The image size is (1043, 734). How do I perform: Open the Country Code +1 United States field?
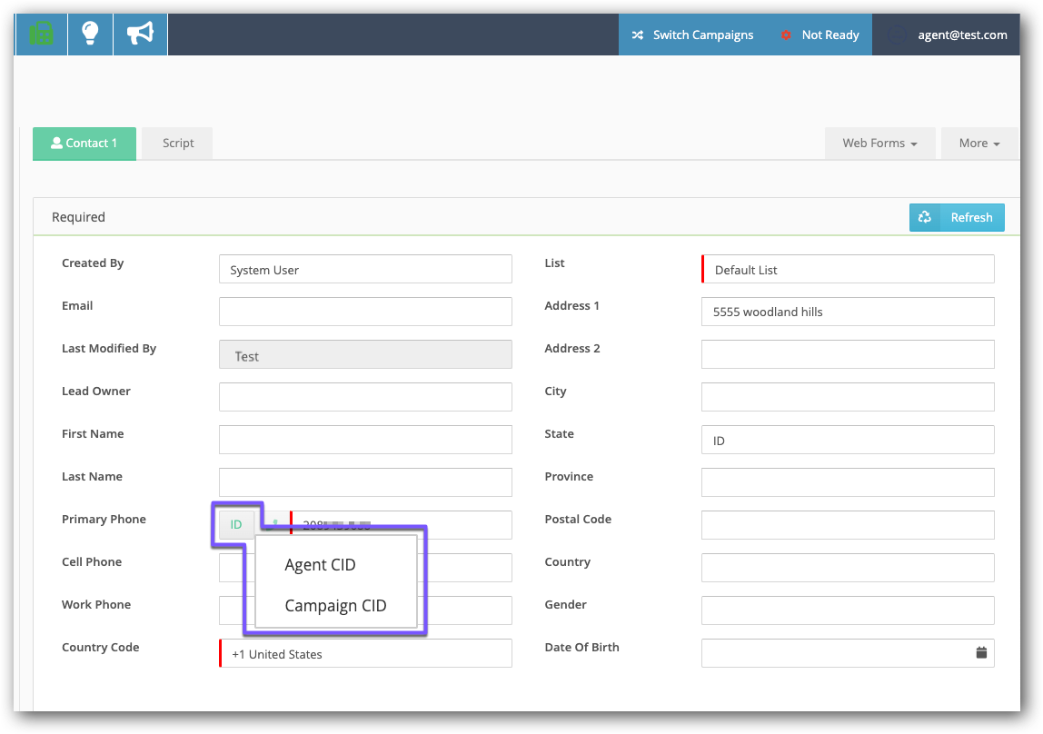[x=365, y=653]
